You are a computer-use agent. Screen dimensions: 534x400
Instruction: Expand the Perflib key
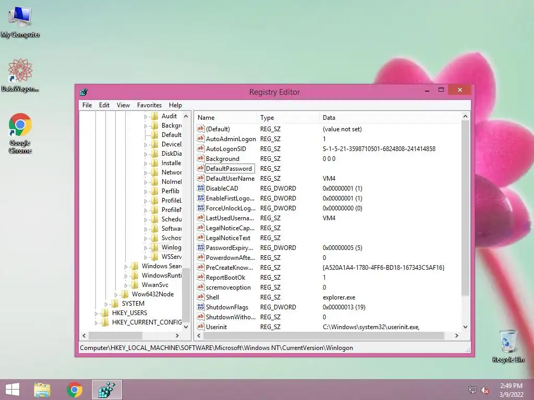pos(146,192)
